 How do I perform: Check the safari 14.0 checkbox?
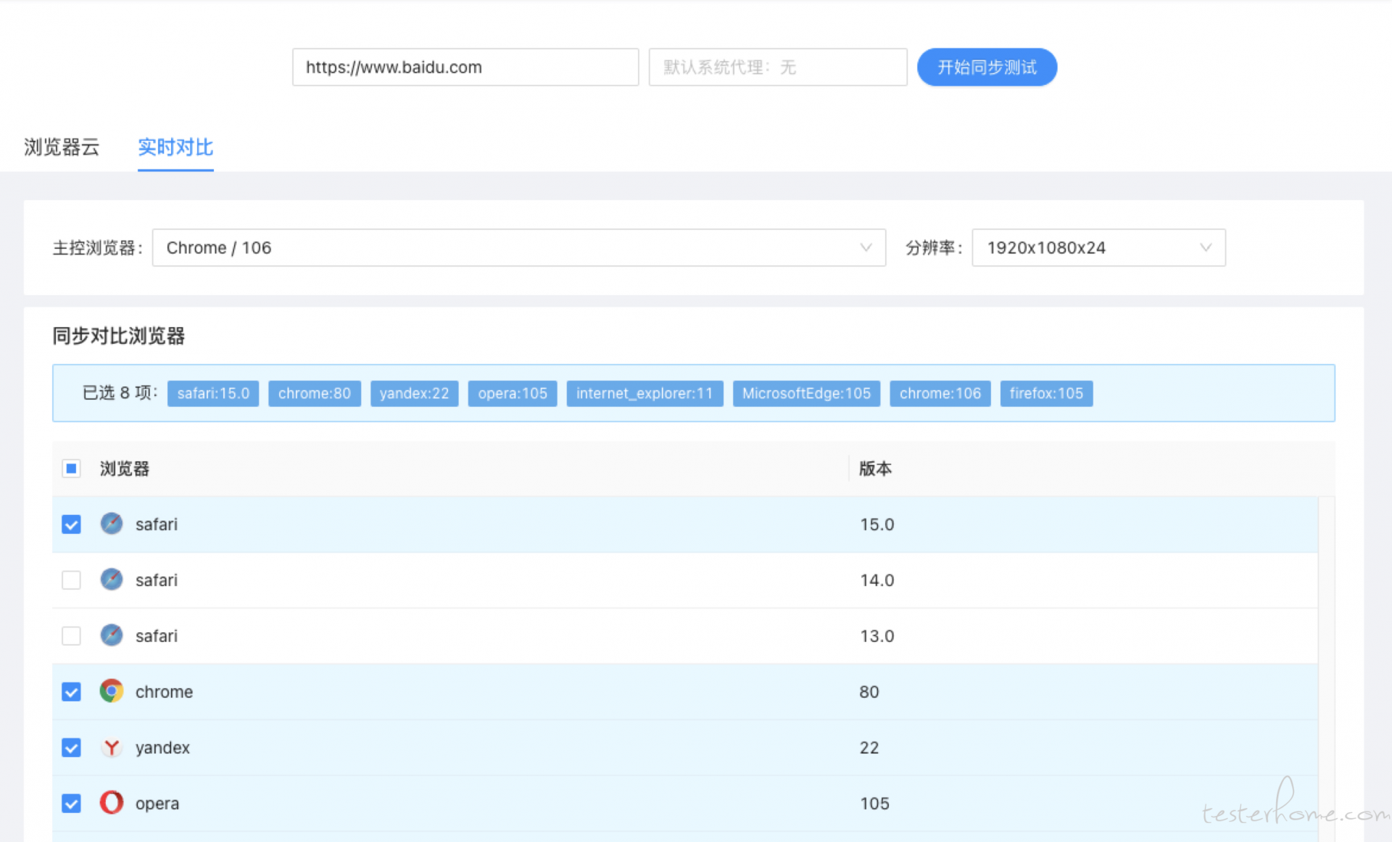coord(71,580)
